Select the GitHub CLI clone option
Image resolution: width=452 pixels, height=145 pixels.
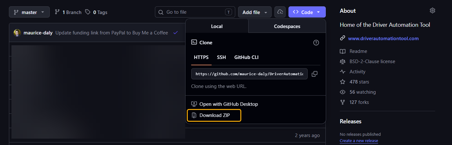tap(246, 57)
